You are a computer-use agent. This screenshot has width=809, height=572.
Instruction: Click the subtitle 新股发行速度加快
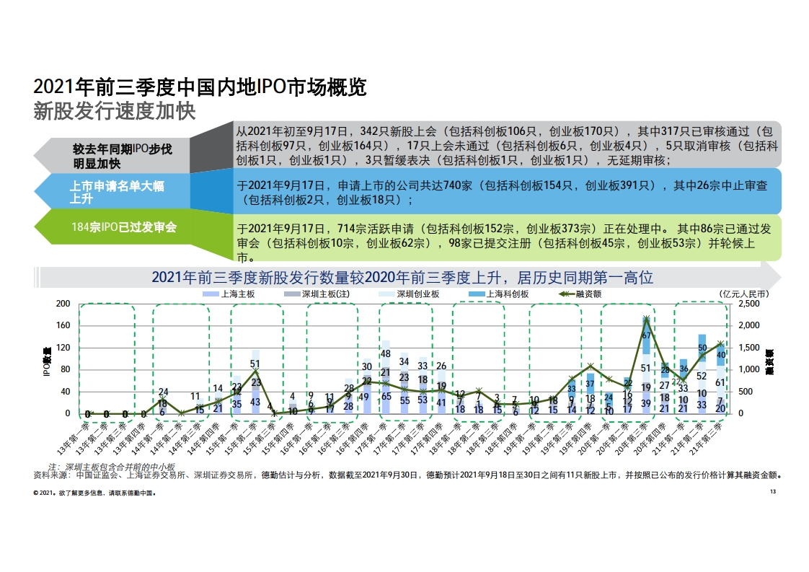click(115, 112)
